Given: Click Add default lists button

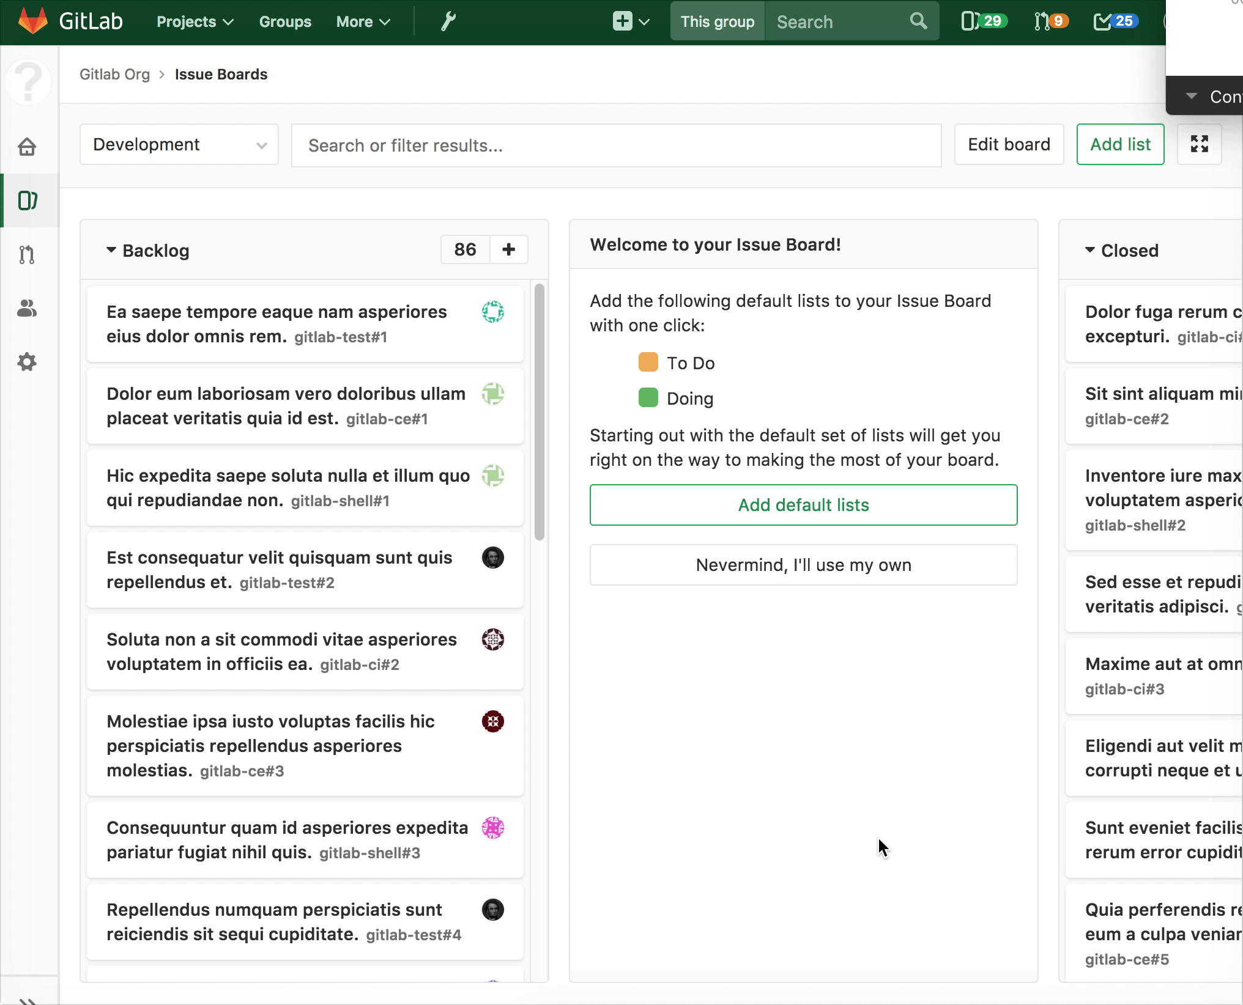Looking at the screenshot, I should click(x=803, y=505).
